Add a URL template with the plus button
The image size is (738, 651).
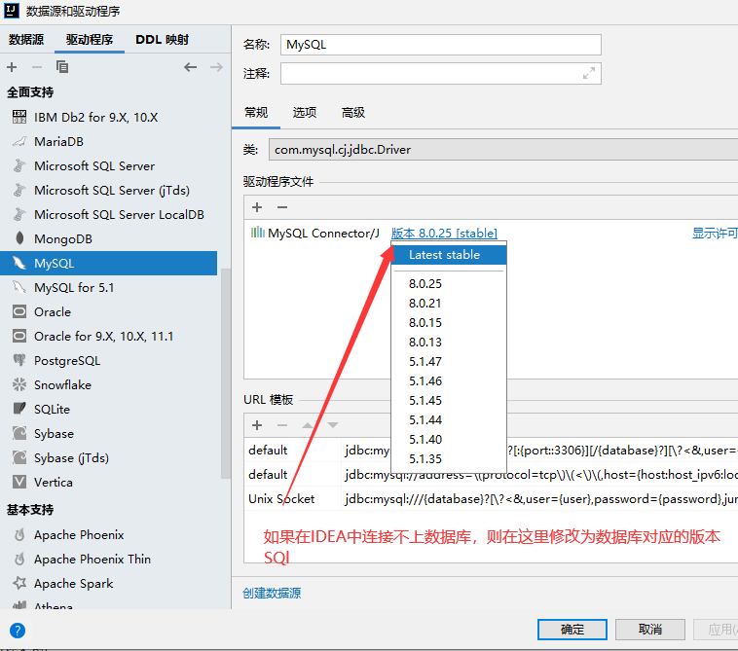257,425
